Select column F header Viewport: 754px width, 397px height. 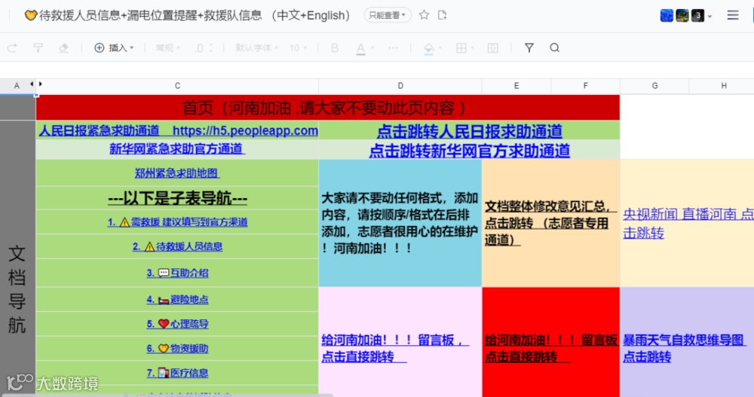pyautogui.click(x=585, y=86)
